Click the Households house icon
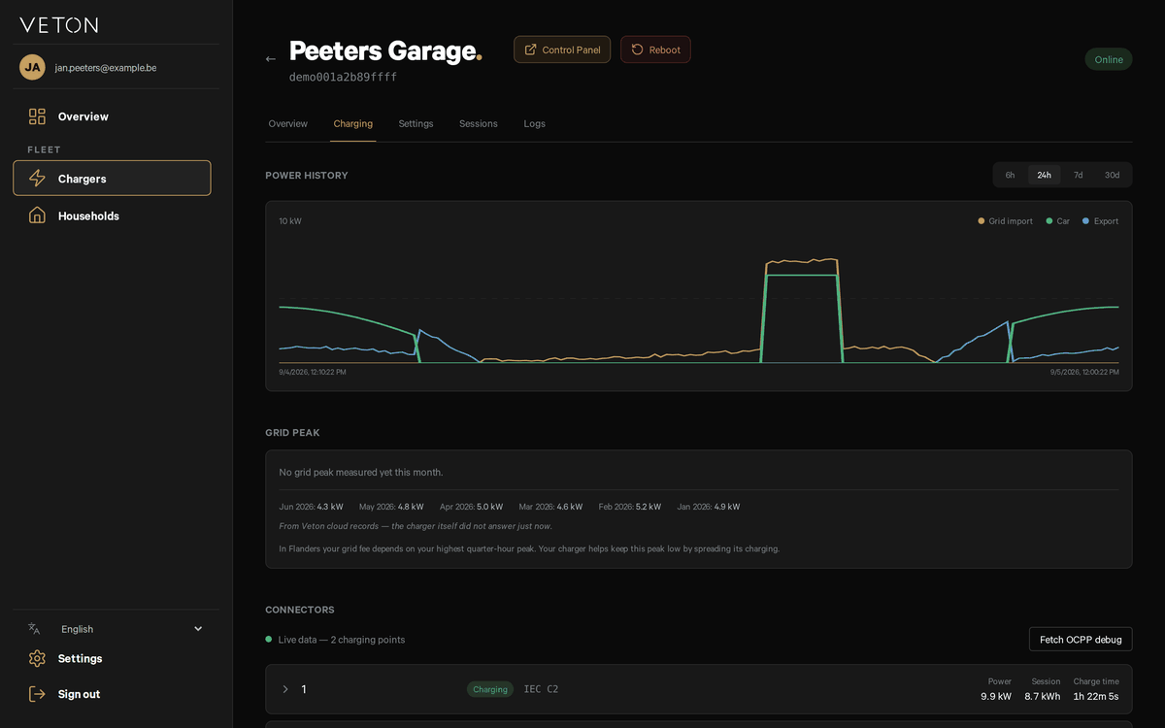Screen dimensions: 1165x728 (x=37, y=215)
